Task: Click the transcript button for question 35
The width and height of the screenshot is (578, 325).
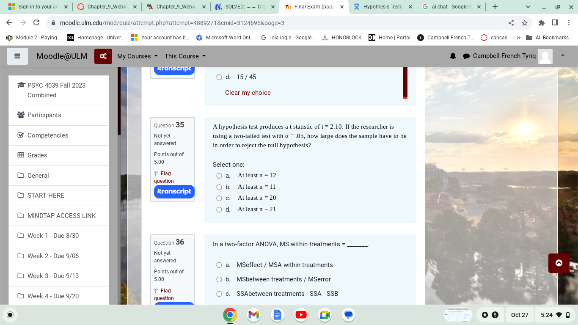Action: pos(174,191)
